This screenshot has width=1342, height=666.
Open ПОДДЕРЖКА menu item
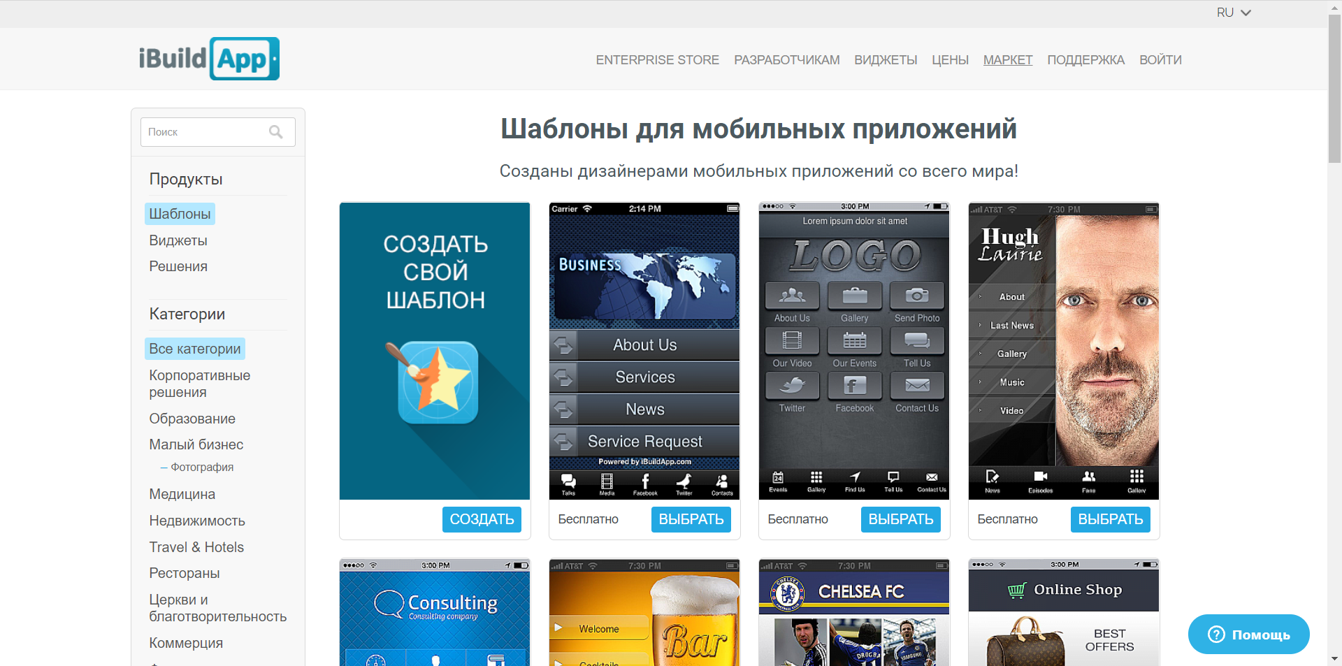click(1085, 60)
